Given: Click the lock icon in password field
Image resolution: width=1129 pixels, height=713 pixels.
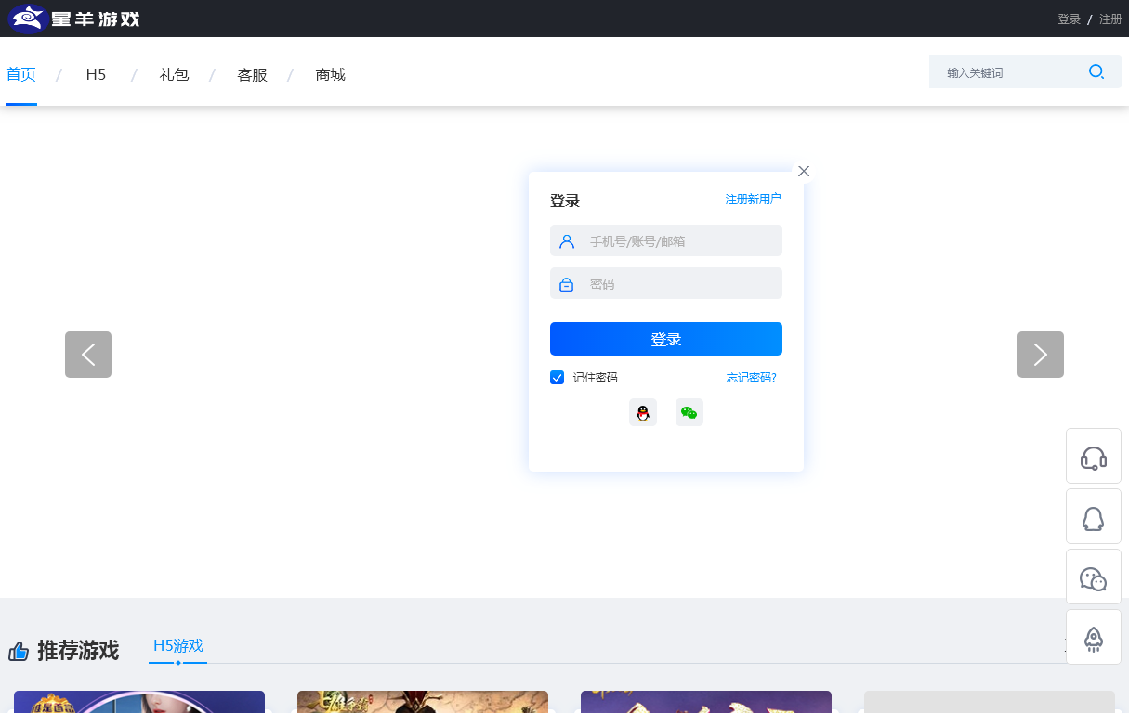Looking at the screenshot, I should 567,284.
